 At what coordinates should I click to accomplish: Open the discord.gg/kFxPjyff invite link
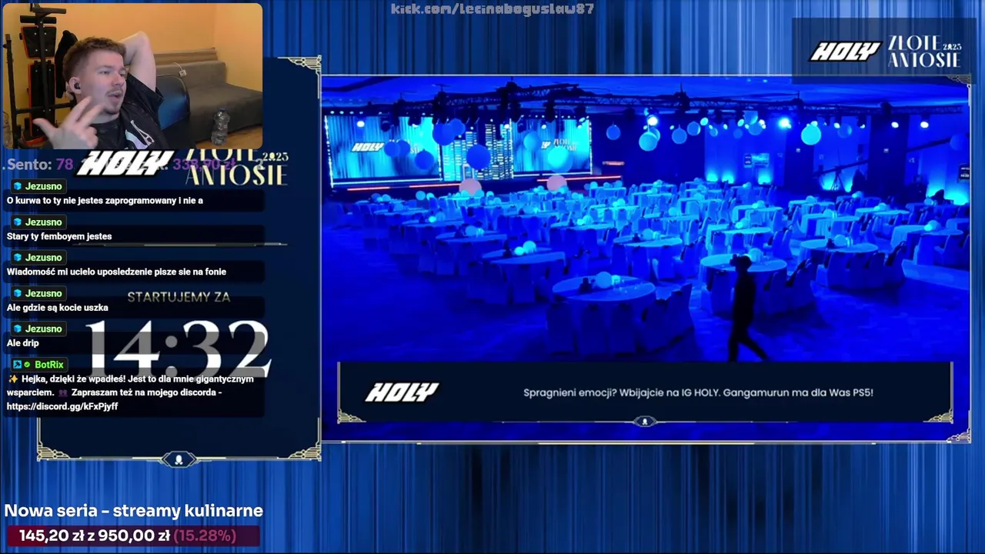coord(62,406)
